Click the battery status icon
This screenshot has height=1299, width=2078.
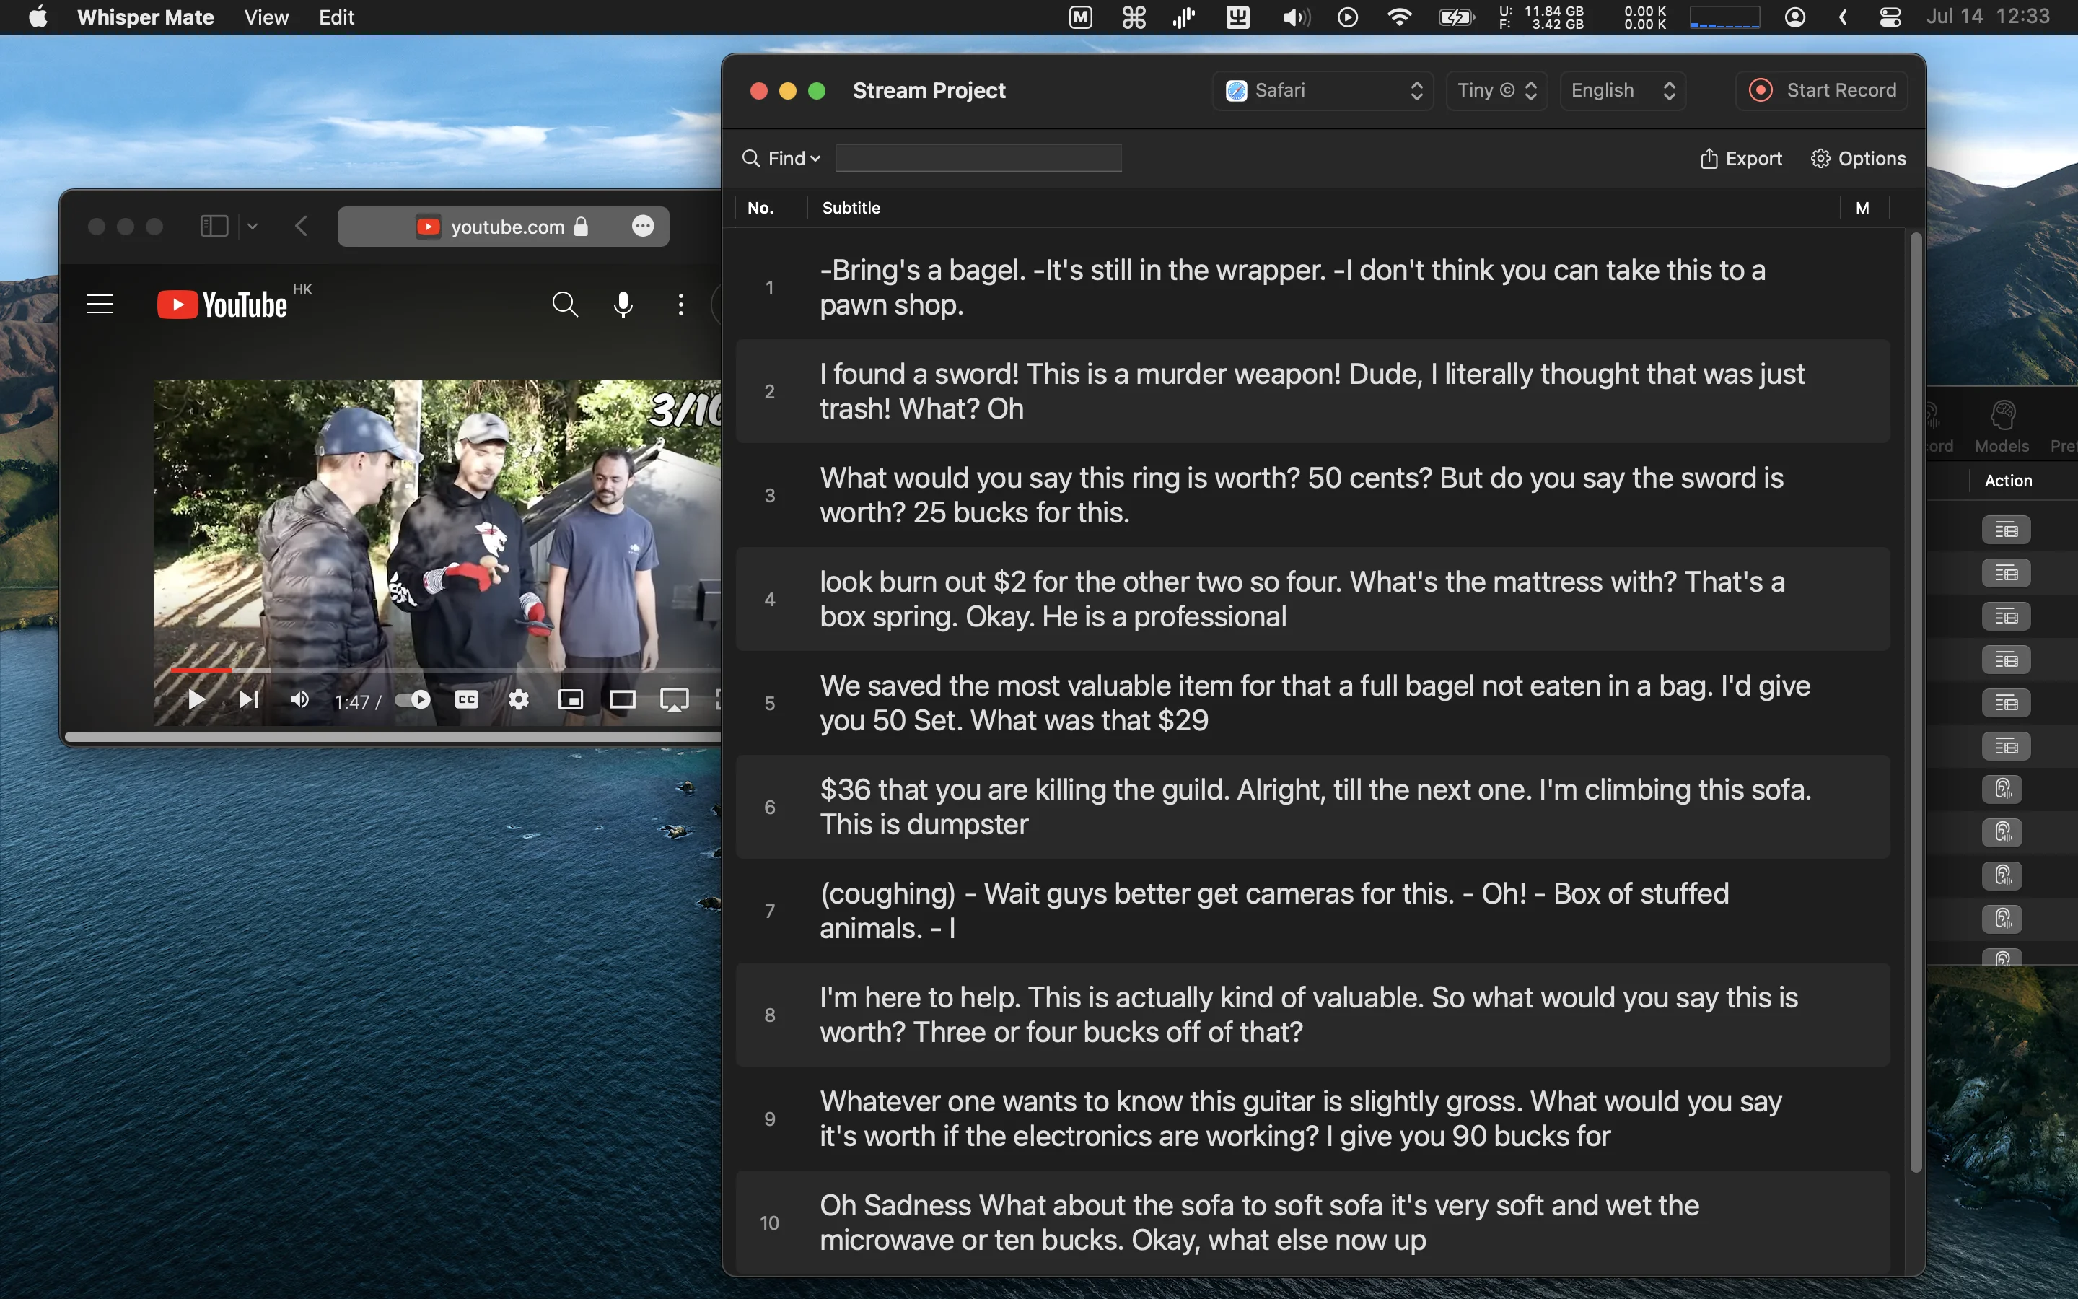1456,17
